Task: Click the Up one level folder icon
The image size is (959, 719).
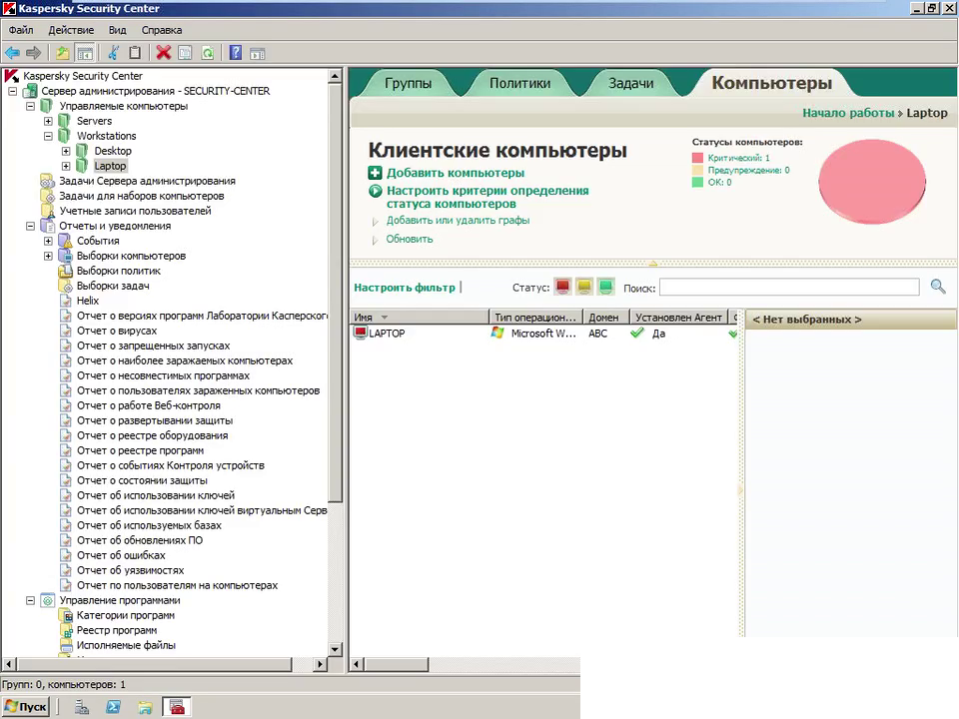Action: (x=62, y=53)
